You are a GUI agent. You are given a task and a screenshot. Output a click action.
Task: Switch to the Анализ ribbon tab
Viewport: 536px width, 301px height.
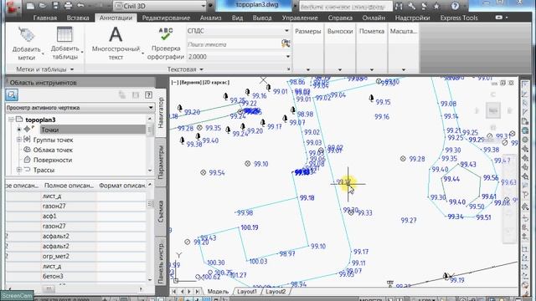point(210,18)
